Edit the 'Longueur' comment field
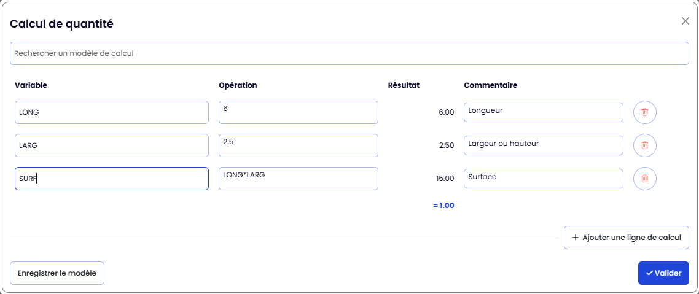This screenshot has height=294, width=699. [x=543, y=112]
